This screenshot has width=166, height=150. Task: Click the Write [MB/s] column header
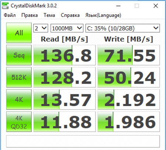(129, 39)
